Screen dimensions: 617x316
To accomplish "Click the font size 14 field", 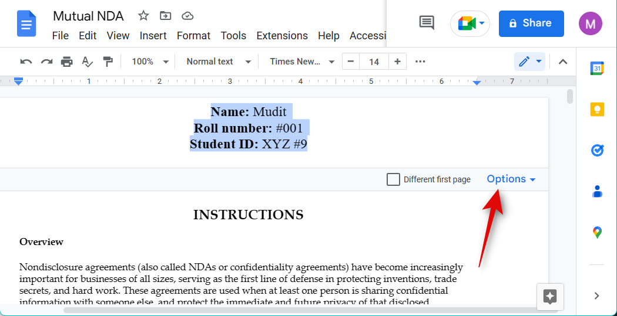I will click(374, 62).
